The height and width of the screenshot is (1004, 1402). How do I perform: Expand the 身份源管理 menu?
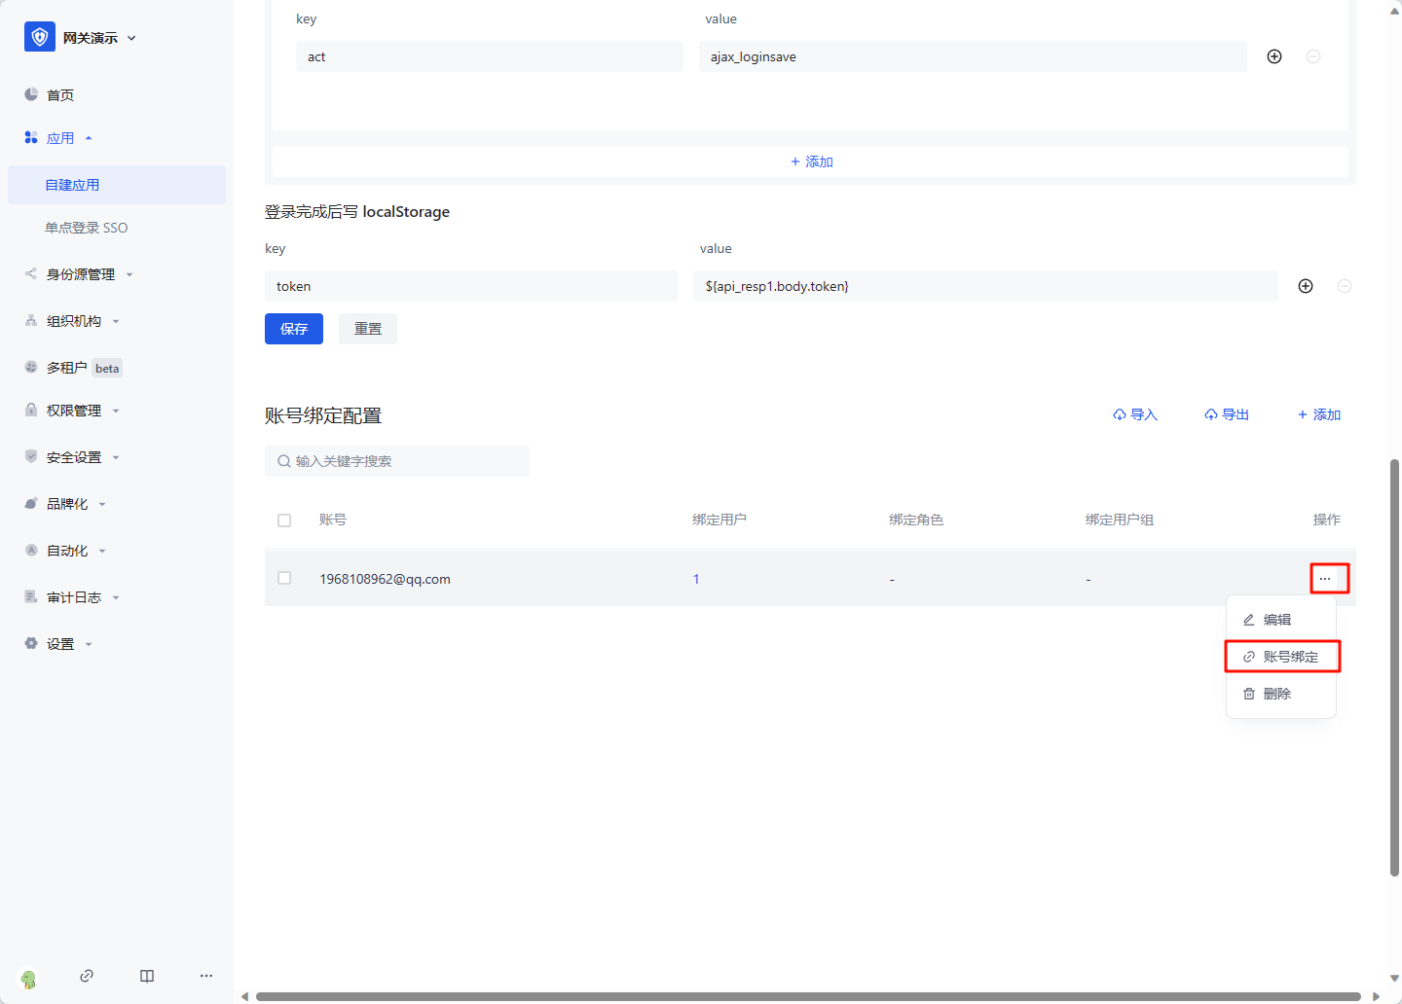81,274
